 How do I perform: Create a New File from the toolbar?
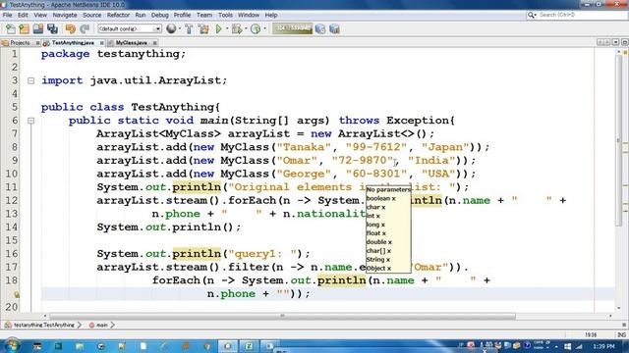pos(11,28)
